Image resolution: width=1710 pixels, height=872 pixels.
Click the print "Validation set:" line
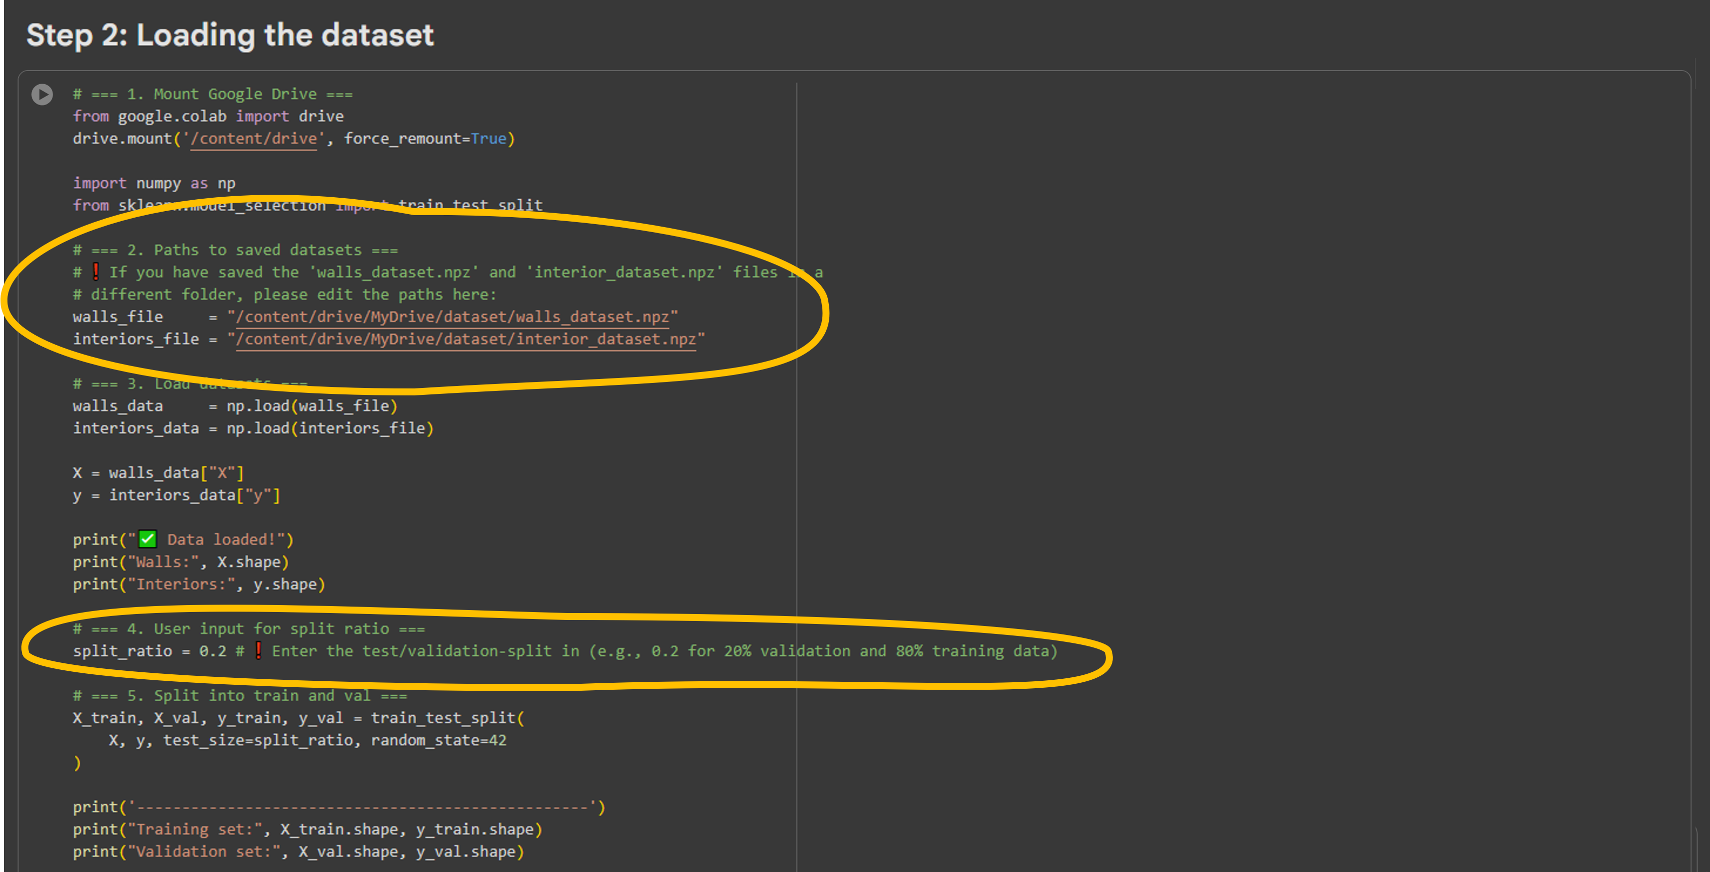(298, 852)
